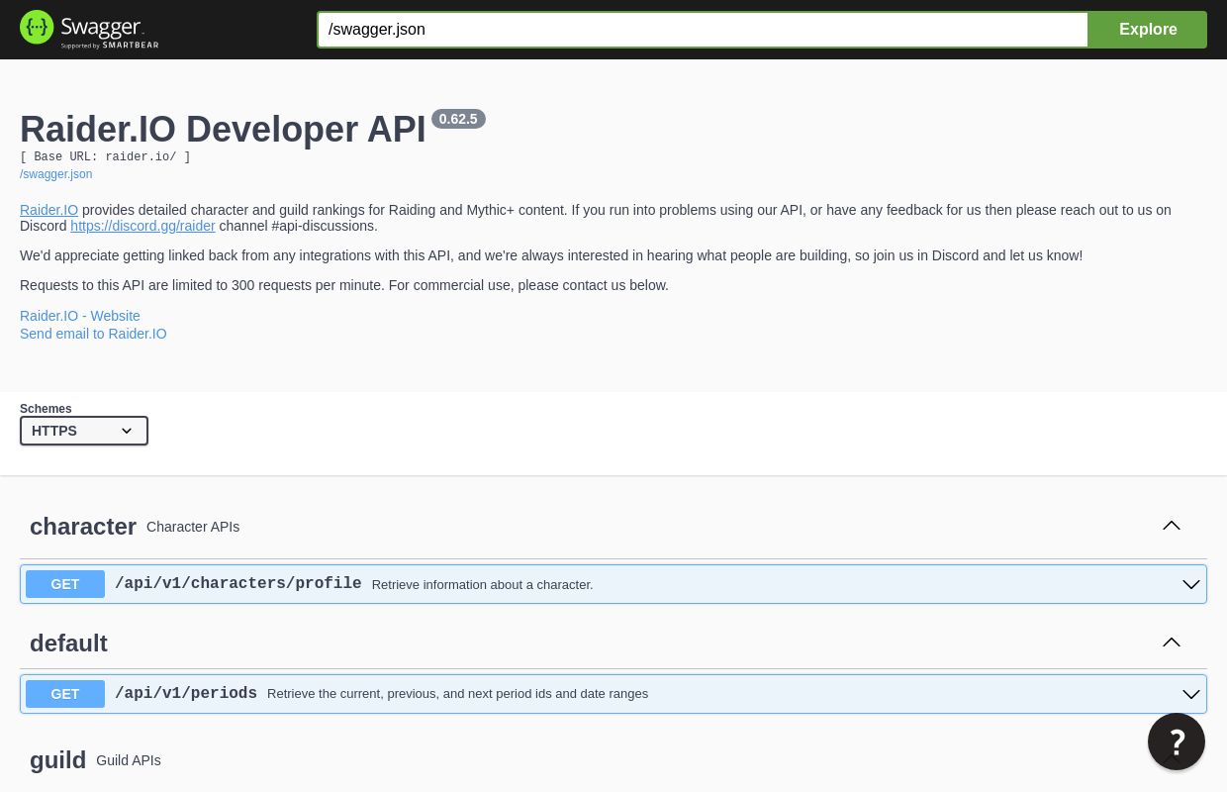Expand the periods endpoint arrow
The image size is (1227, 792).
pos(1191,695)
